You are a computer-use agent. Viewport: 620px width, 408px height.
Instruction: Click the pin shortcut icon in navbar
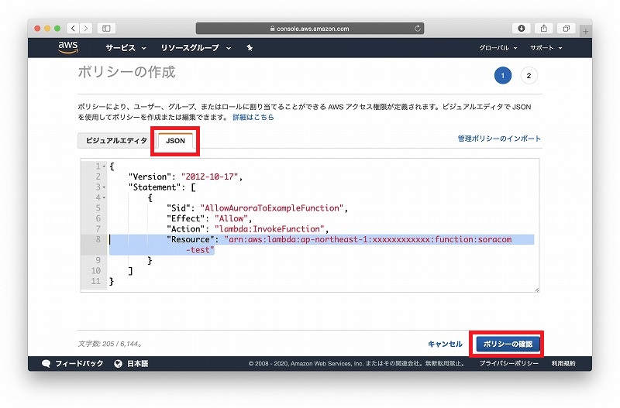tap(250, 48)
